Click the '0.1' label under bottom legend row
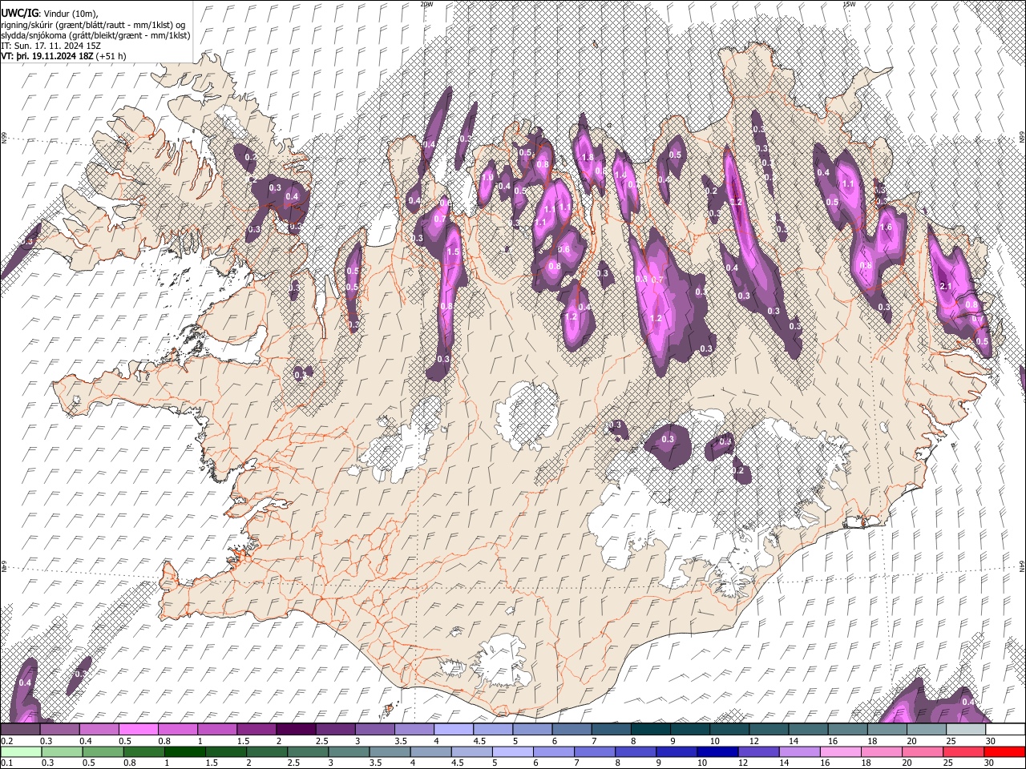 [x=6, y=763]
